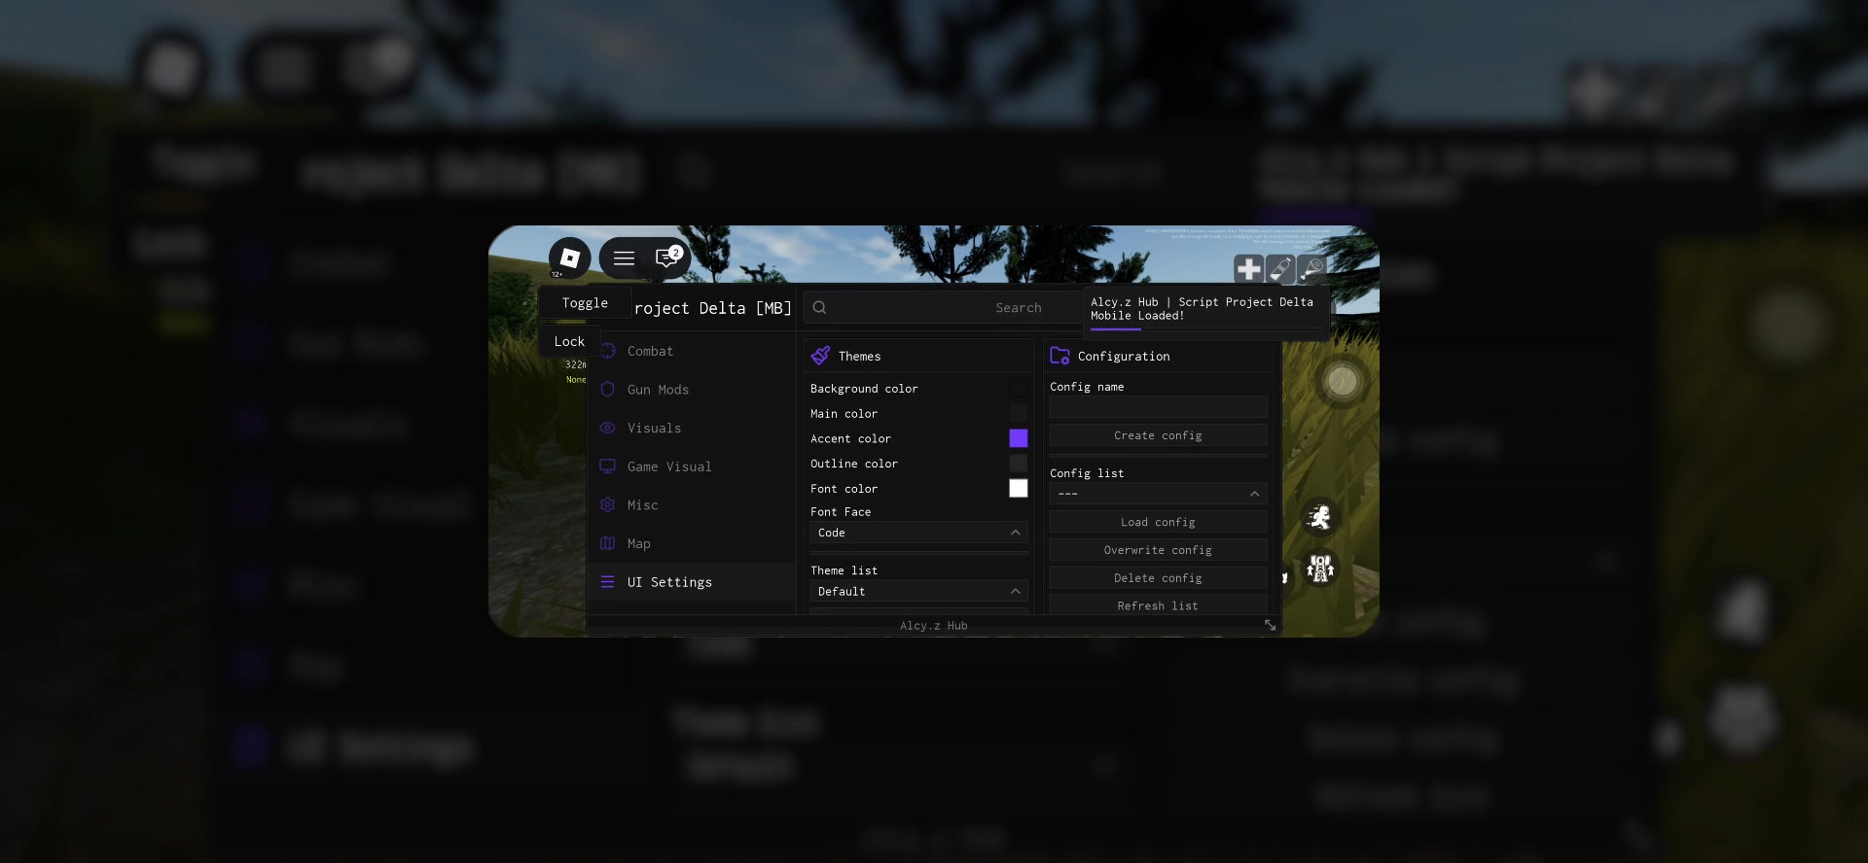Open the Roblox logo menu
Viewport: 1868px width, 863px height.
pyautogui.click(x=569, y=258)
